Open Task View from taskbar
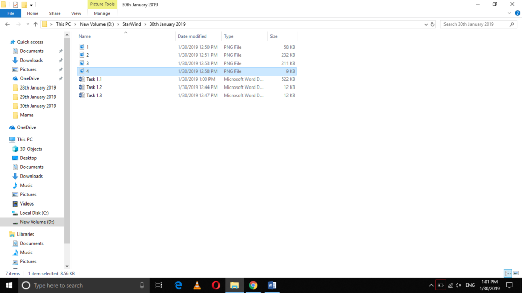Image resolution: width=522 pixels, height=293 pixels. 159,285
